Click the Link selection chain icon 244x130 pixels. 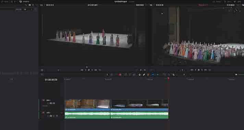pyautogui.click(x=144, y=75)
